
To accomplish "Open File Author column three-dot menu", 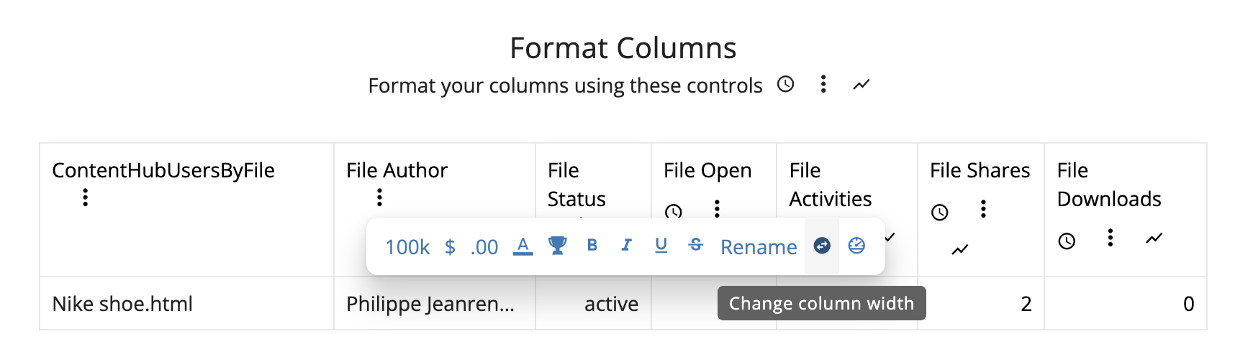I will pos(380,198).
